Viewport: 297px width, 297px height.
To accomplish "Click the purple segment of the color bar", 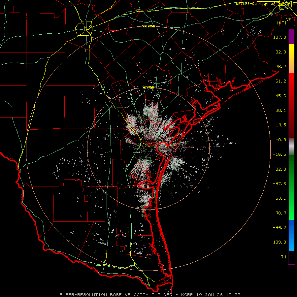I will coord(291,37).
